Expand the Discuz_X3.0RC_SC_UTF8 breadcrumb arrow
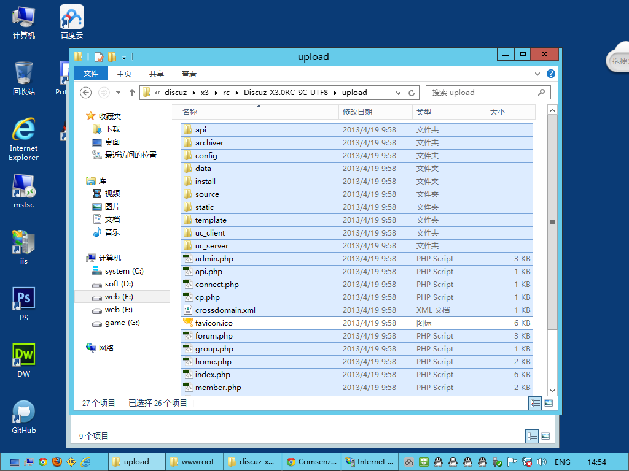The width and height of the screenshot is (629, 471). pos(335,93)
